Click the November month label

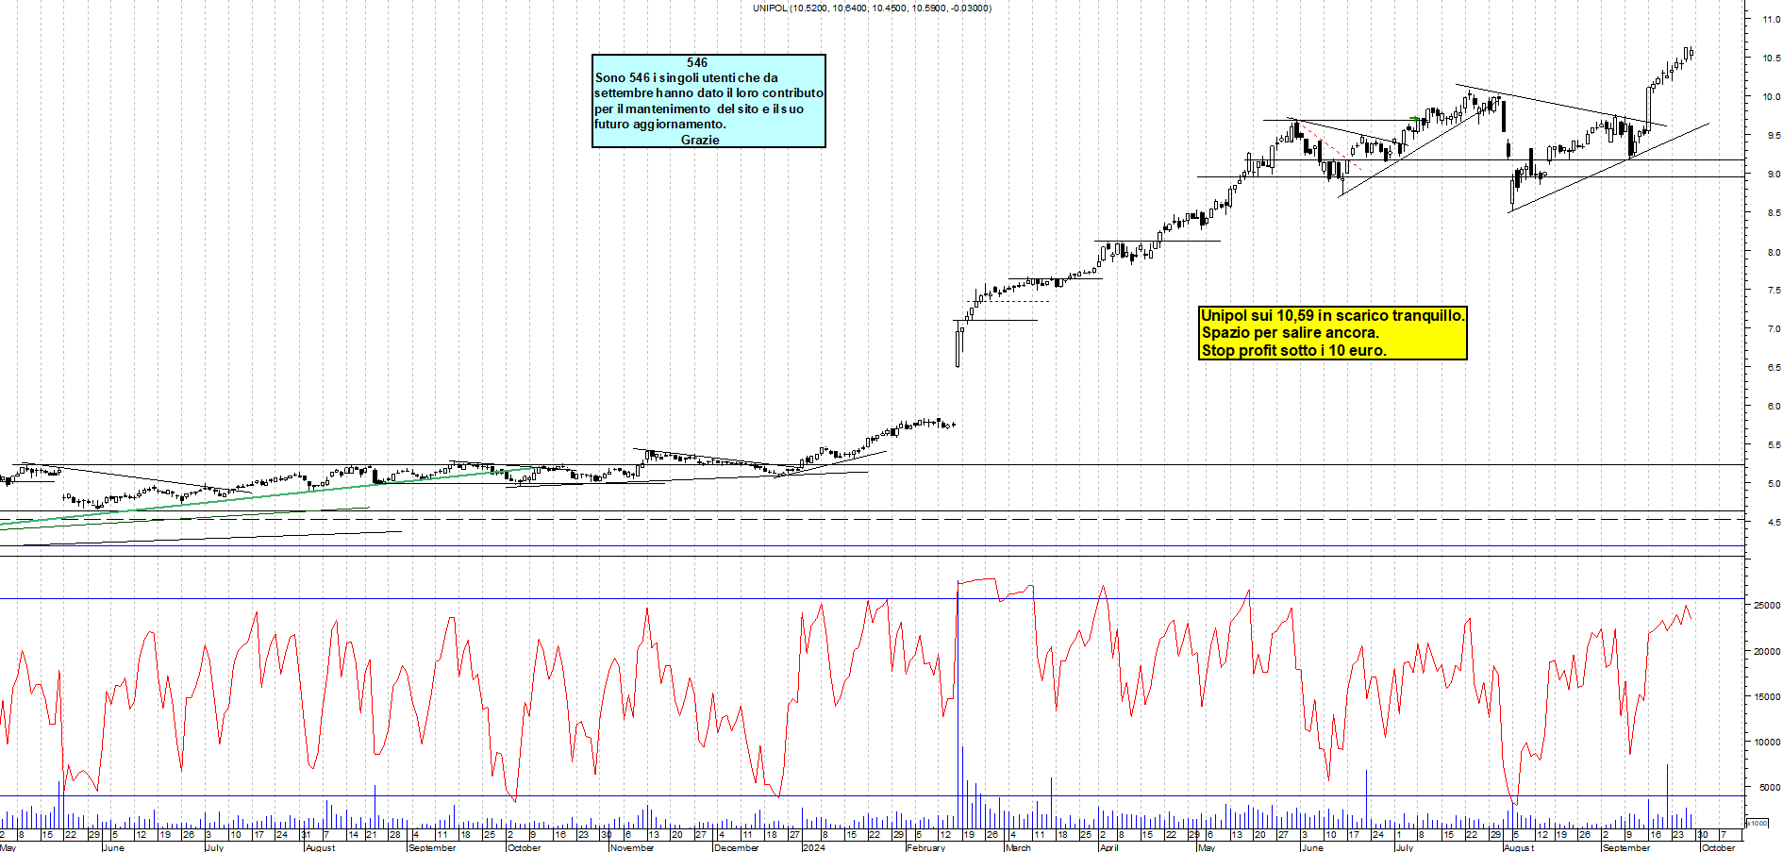click(632, 847)
